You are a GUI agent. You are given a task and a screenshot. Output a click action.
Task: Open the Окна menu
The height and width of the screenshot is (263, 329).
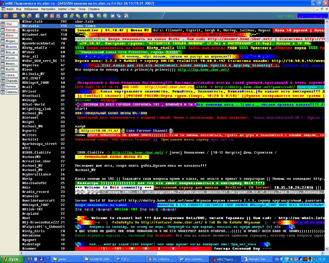click(x=82, y=9)
